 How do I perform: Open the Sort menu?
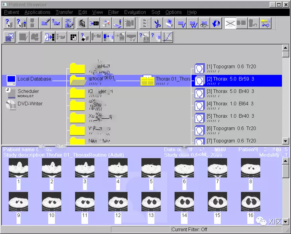pos(155,12)
